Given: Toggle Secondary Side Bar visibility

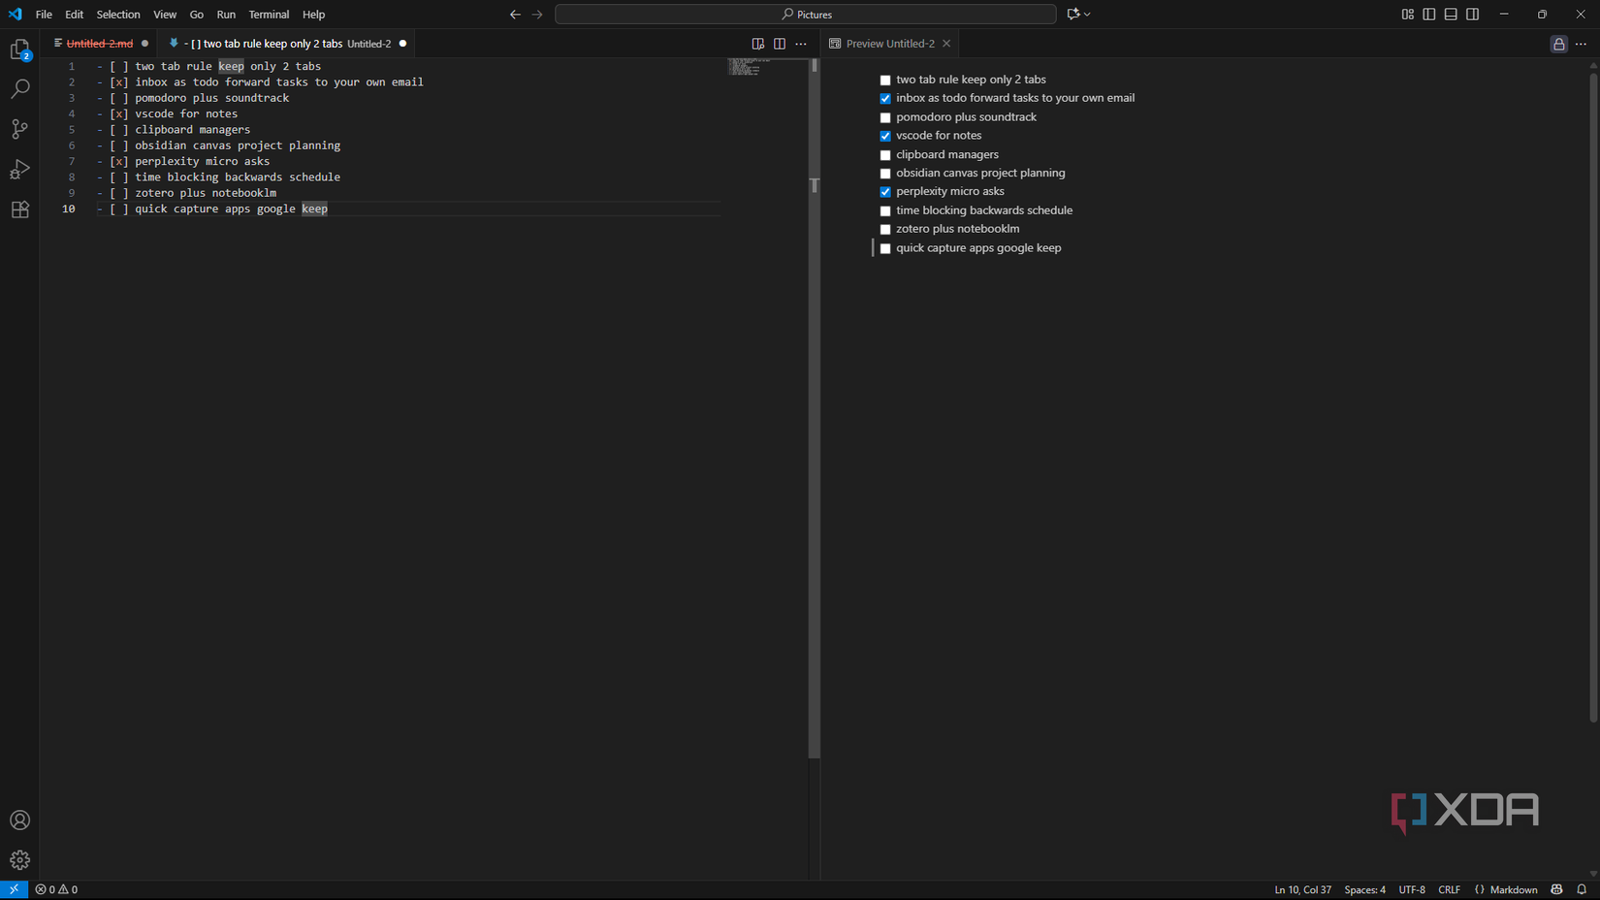Looking at the screenshot, I should tap(1472, 15).
